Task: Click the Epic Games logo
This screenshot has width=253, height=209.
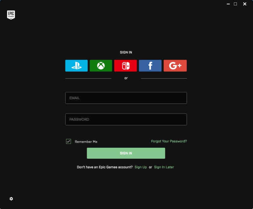Action: [11, 15]
